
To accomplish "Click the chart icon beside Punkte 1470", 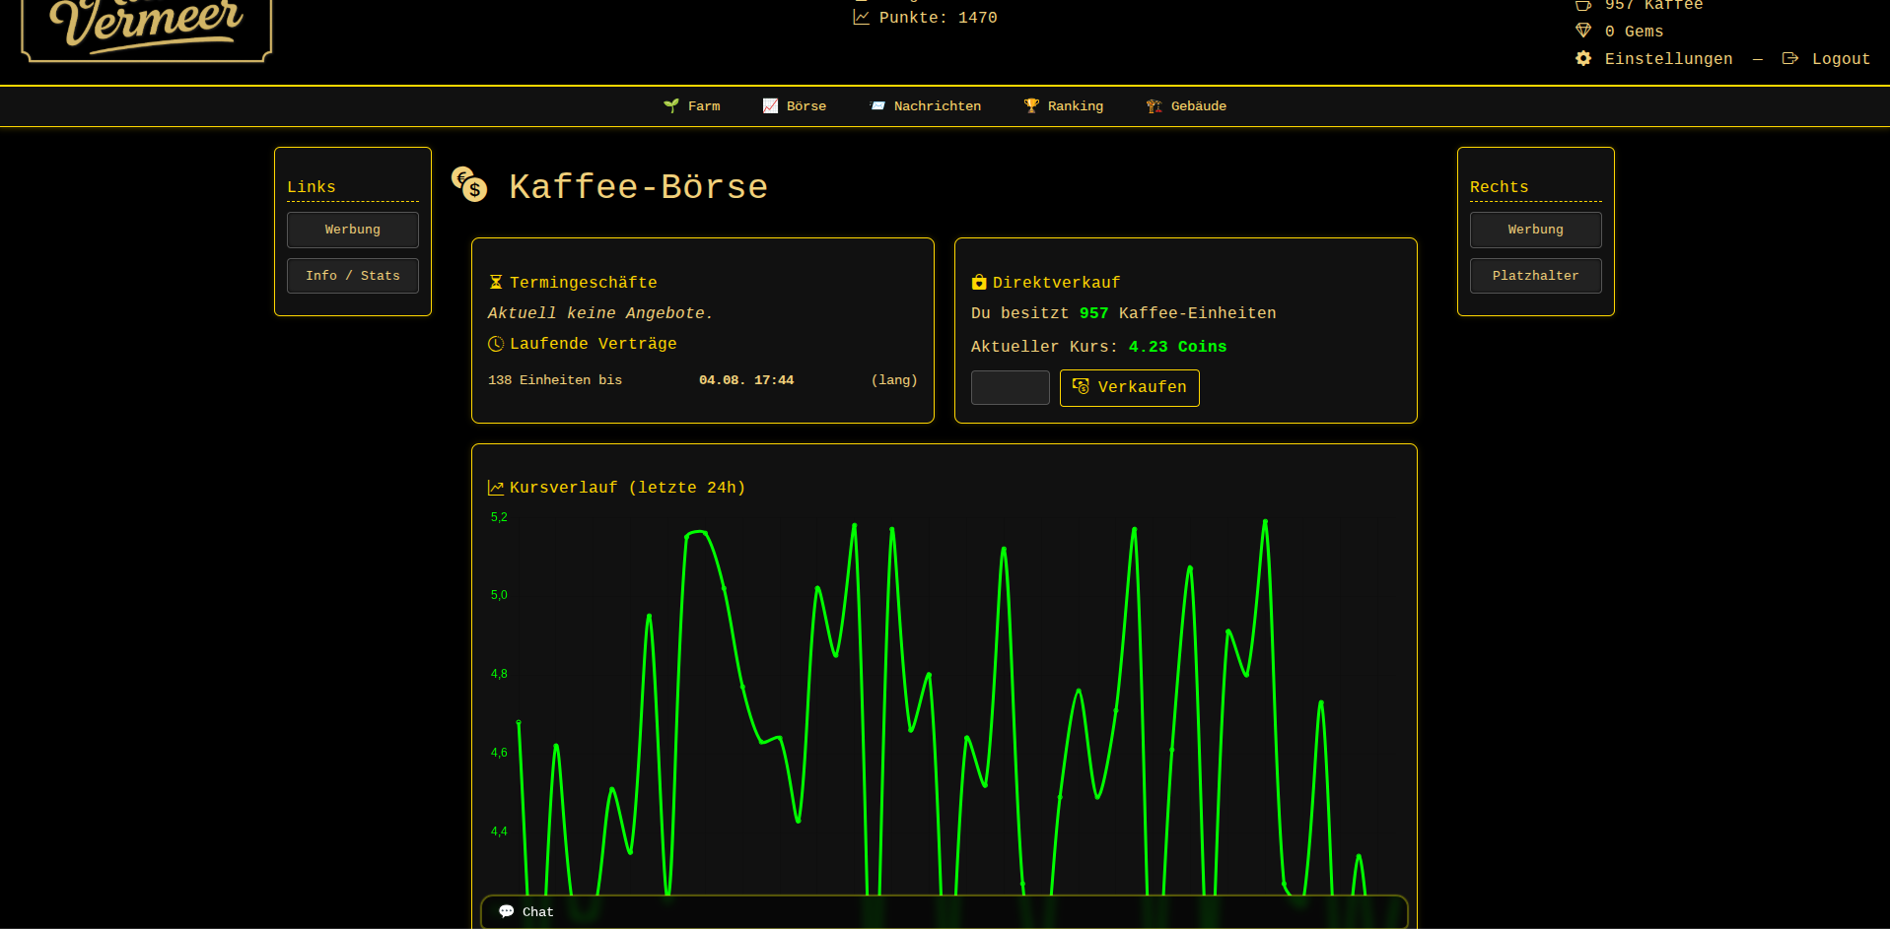I will pos(860,17).
